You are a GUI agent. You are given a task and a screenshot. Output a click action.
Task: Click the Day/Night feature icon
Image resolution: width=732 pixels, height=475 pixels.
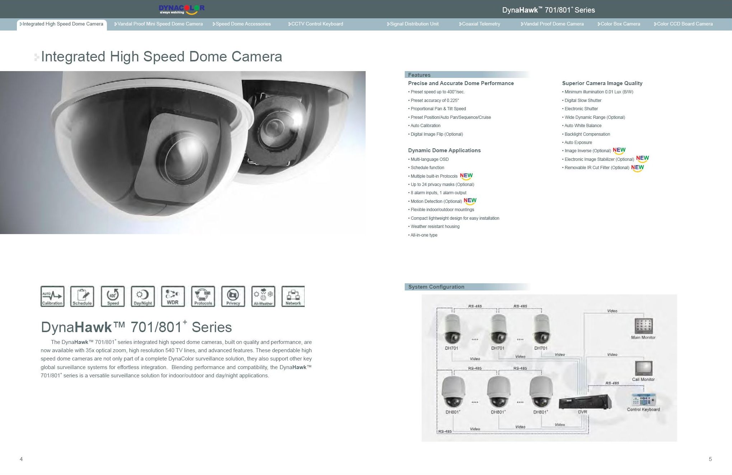[143, 296]
